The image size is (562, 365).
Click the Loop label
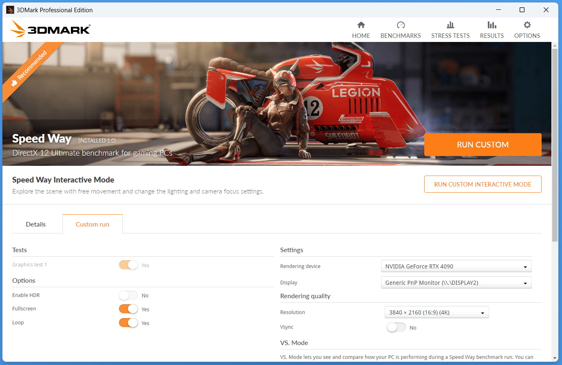point(18,322)
